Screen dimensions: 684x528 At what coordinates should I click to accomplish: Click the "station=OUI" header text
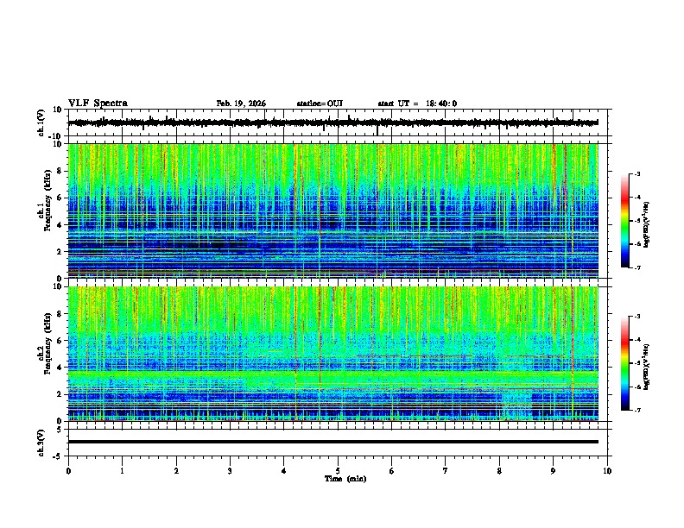pos(320,104)
